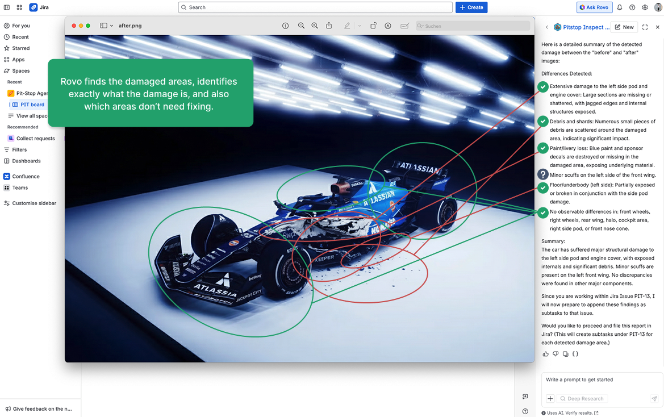Rotate the image in Preview
This screenshot has width=664, height=417.
pyautogui.click(x=373, y=26)
